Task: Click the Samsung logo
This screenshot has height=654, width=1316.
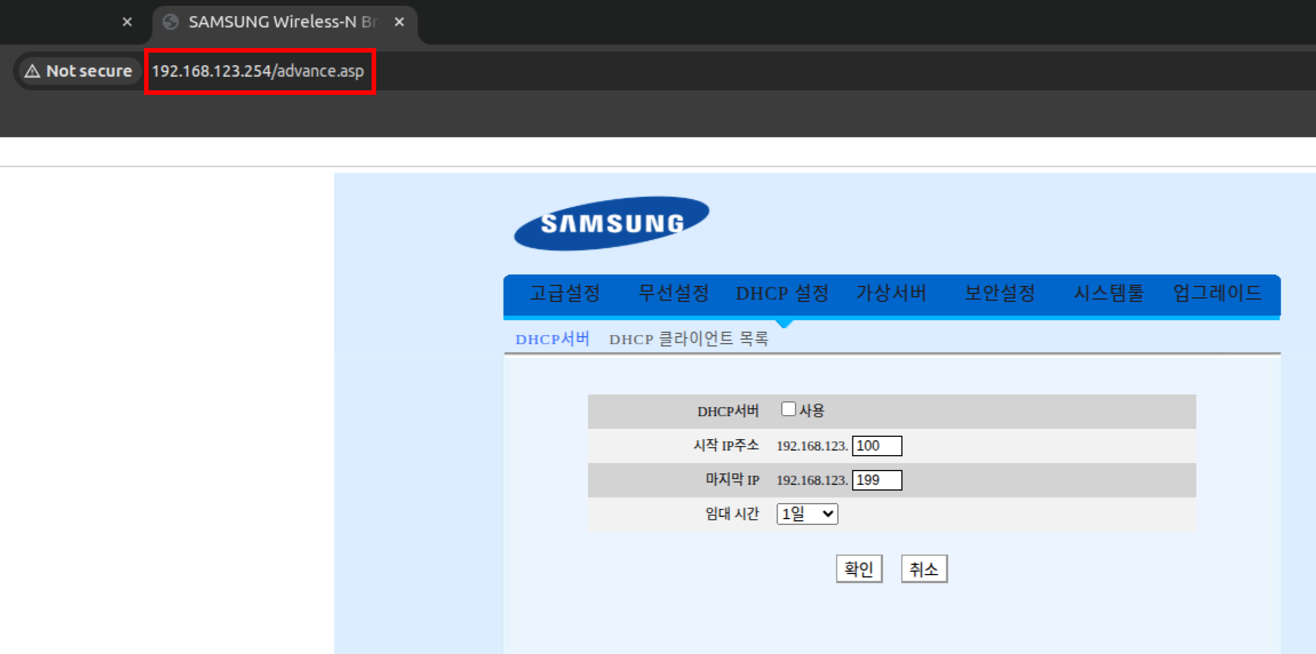Action: coord(611,223)
